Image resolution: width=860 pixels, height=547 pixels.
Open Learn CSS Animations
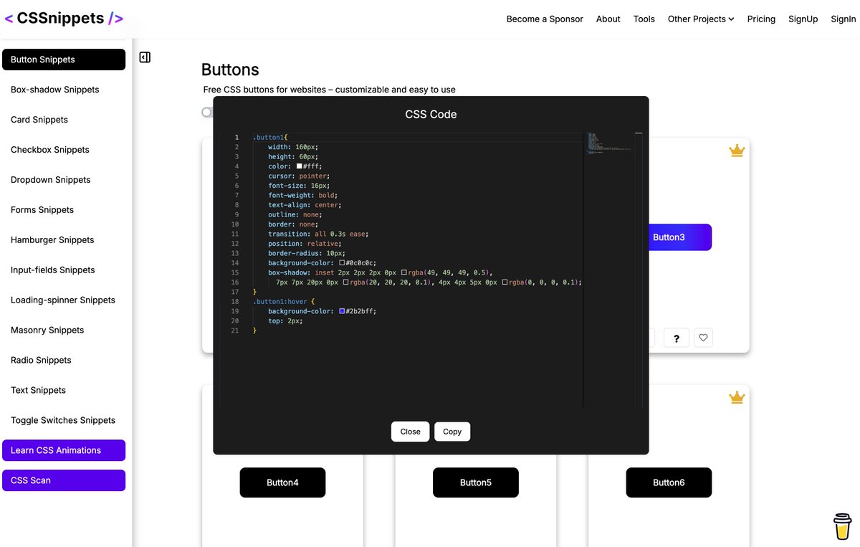click(63, 450)
